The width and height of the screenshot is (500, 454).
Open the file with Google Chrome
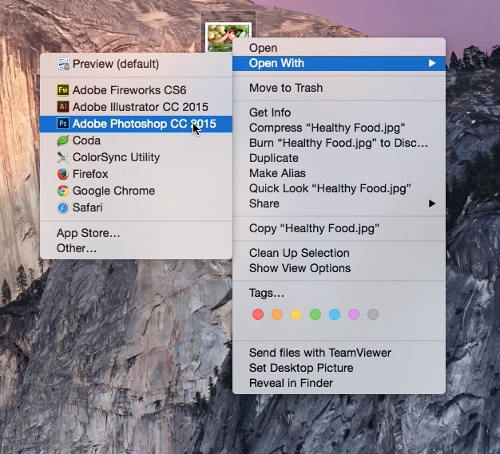point(136,191)
